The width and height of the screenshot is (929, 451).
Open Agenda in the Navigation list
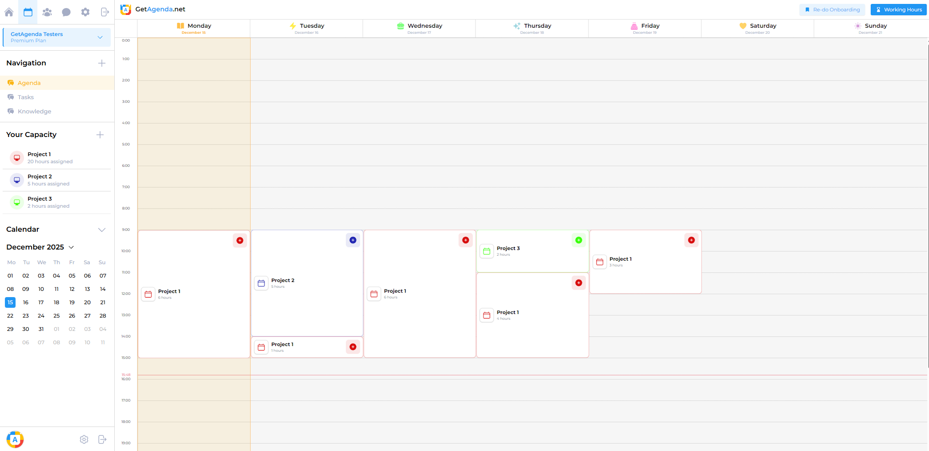coord(57,83)
